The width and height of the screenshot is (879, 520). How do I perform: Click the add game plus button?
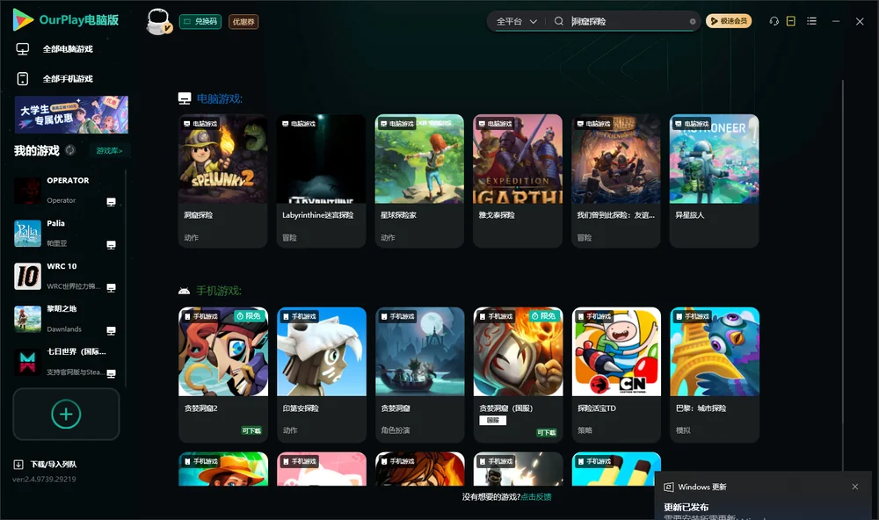click(66, 414)
